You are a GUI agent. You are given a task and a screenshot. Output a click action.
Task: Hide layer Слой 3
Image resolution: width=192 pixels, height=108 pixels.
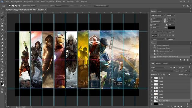click(152, 81)
